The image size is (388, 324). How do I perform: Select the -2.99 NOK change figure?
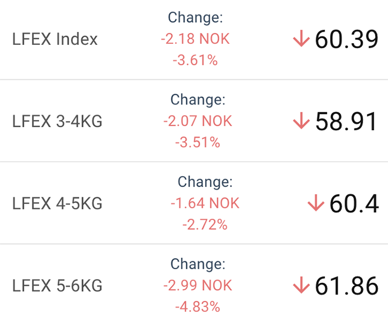[x=198, y=285]
